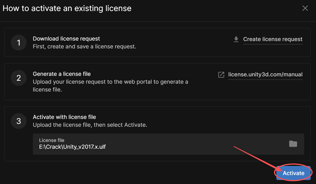Close the license activation dialog
Viewport: 316px width, 184px height.
tap(305, 8)
